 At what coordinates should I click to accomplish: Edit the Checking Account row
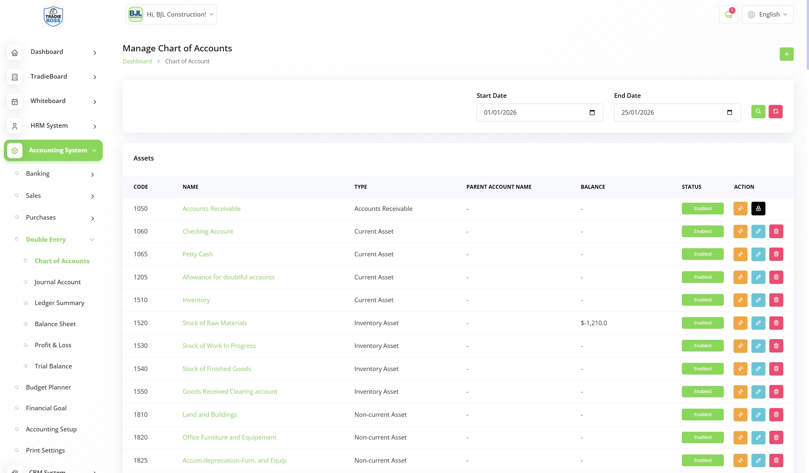[758, 231]
